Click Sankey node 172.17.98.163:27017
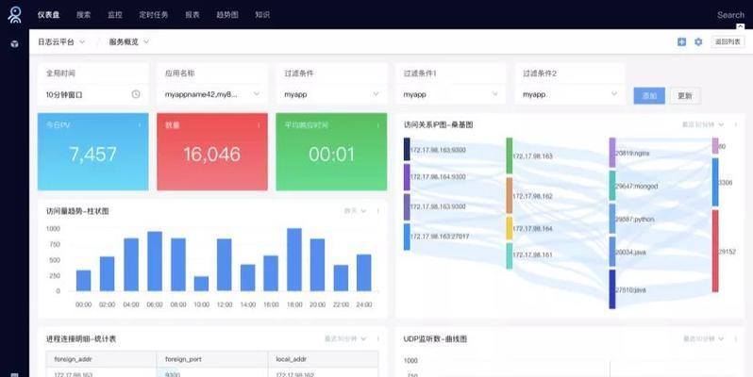753x377 pixels. (x=407, y=237)
